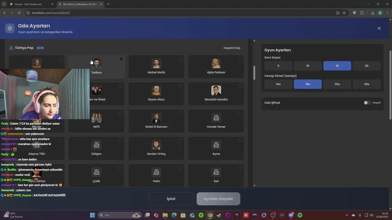Viewport: 392px width, 220px height.
Task: Set Cevap Süresi to 30s
Action: point(367,84)
